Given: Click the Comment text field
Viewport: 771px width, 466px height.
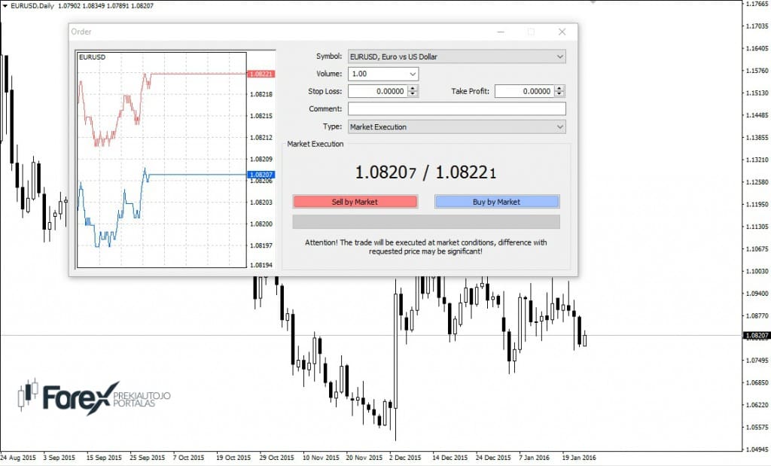Looking at the screenshot, I should [457, 108].
